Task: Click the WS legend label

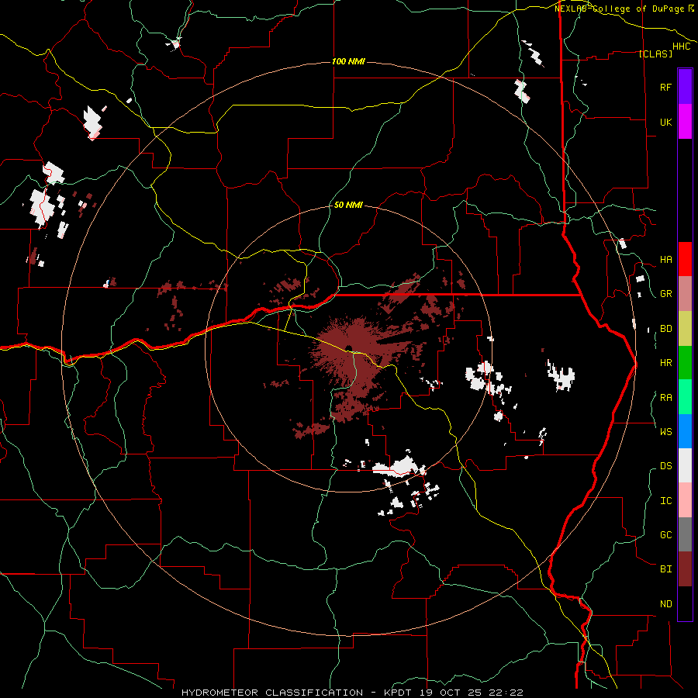Action: click(665, 432)
